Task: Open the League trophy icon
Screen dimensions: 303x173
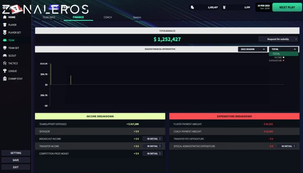Action: [x=5, y=71]
